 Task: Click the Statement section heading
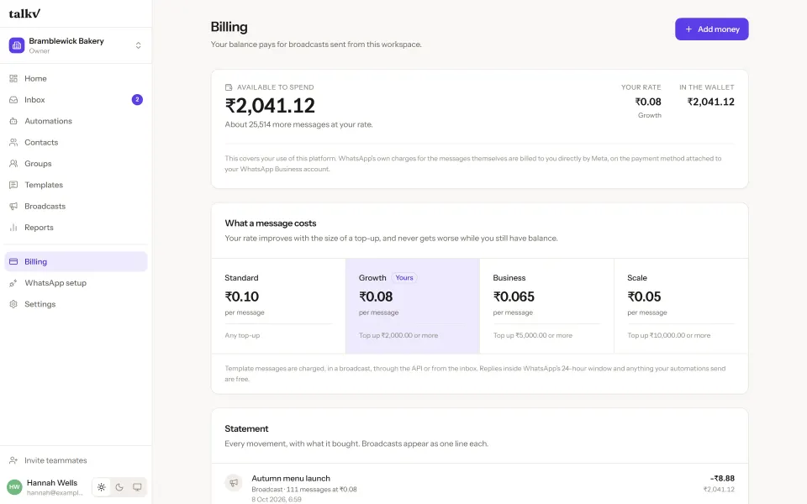point(246,428)
